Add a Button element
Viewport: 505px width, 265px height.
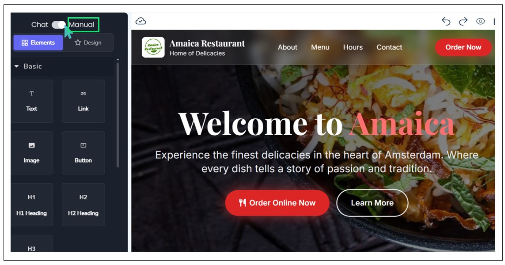point(84,153)
